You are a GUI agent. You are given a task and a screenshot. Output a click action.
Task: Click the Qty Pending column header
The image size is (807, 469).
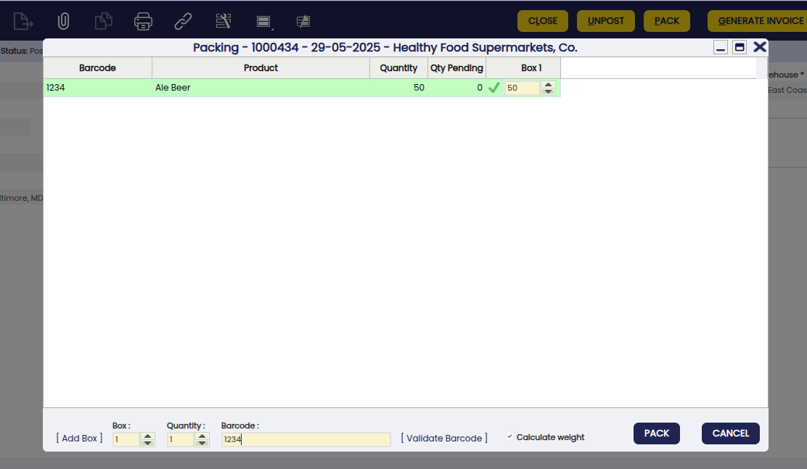(456, 68)
